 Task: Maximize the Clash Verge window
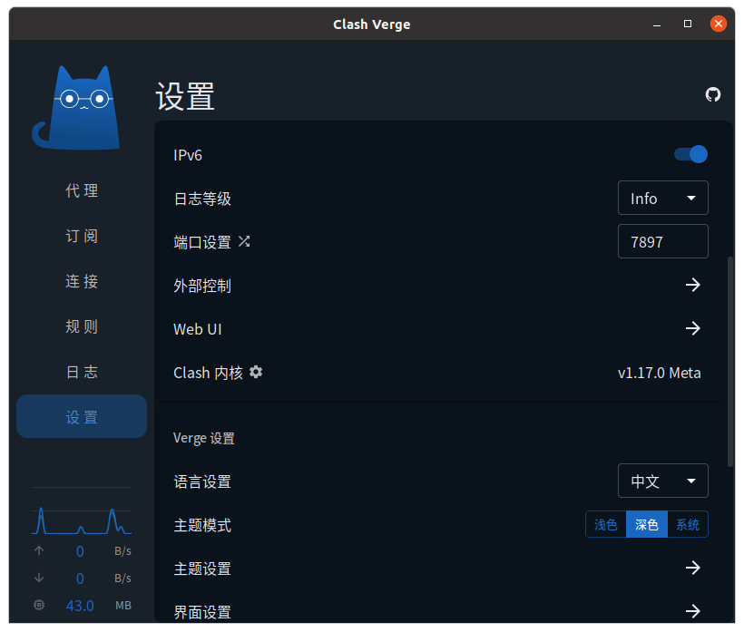point(688,24)
